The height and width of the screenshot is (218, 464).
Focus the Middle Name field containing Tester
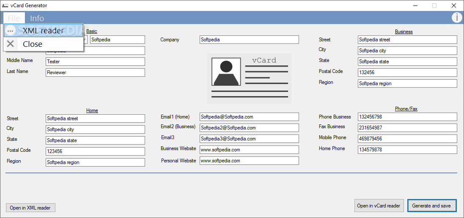(95, 62)
